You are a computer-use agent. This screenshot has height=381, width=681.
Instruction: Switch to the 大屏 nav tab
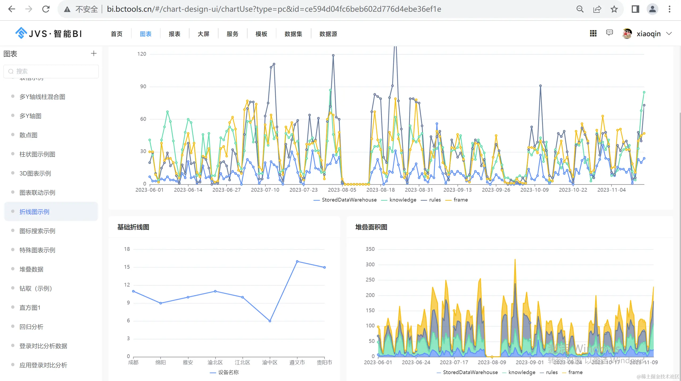click(x=203, y=34)
